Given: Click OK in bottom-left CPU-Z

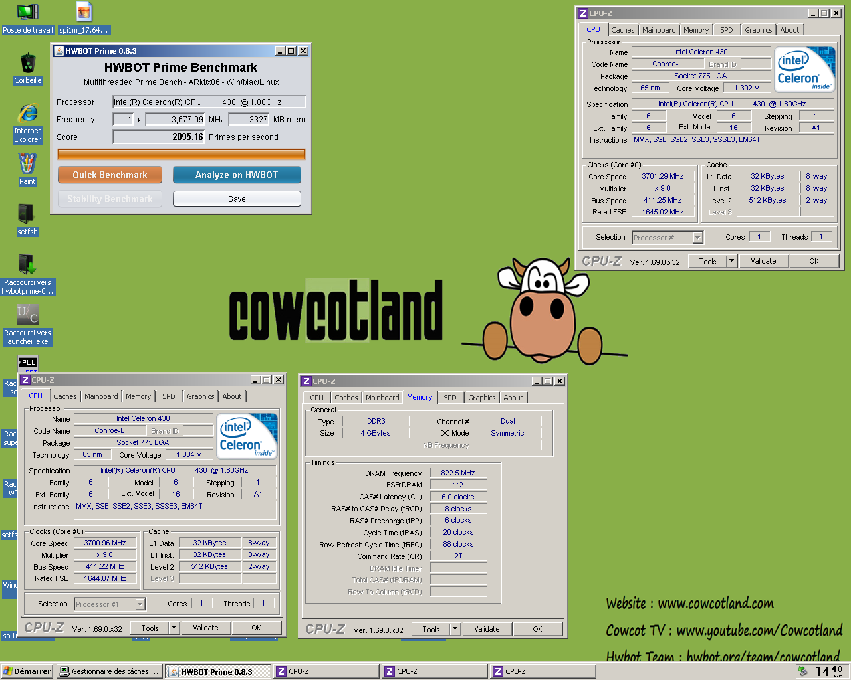Looking at the screenshot, I should click(x=256, y=628).
